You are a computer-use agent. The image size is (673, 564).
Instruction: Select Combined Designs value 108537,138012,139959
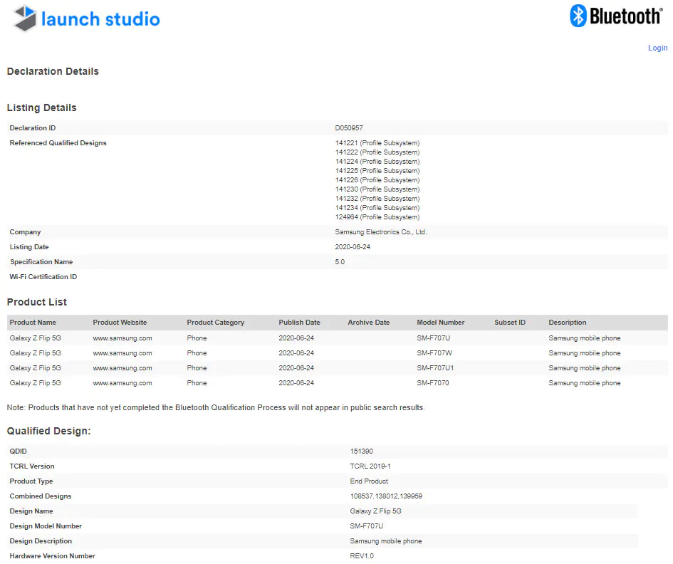[x=386, y=496]
